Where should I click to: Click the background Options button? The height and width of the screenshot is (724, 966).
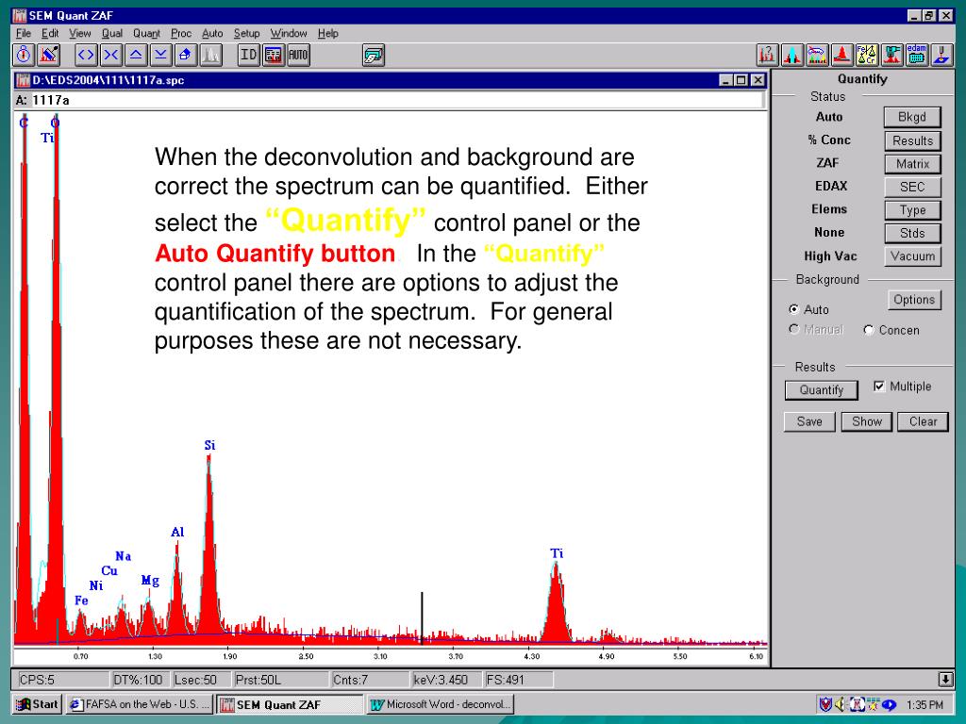tap(914, 300)
